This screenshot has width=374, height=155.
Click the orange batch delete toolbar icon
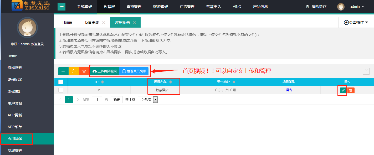pyautogui.click(x=84, y=71)
